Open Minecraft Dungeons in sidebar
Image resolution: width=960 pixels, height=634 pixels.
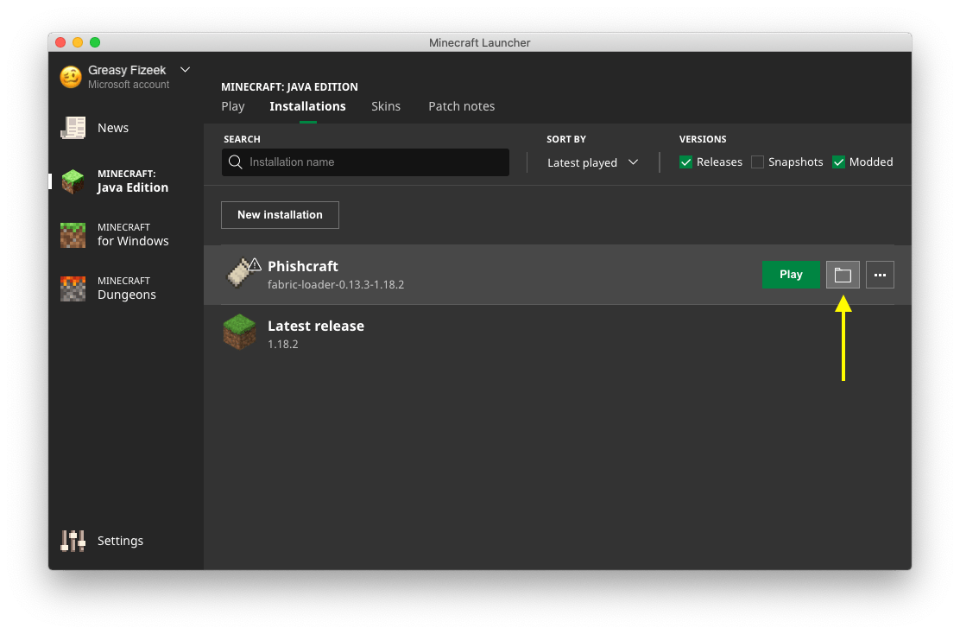(x=125, y=288)
